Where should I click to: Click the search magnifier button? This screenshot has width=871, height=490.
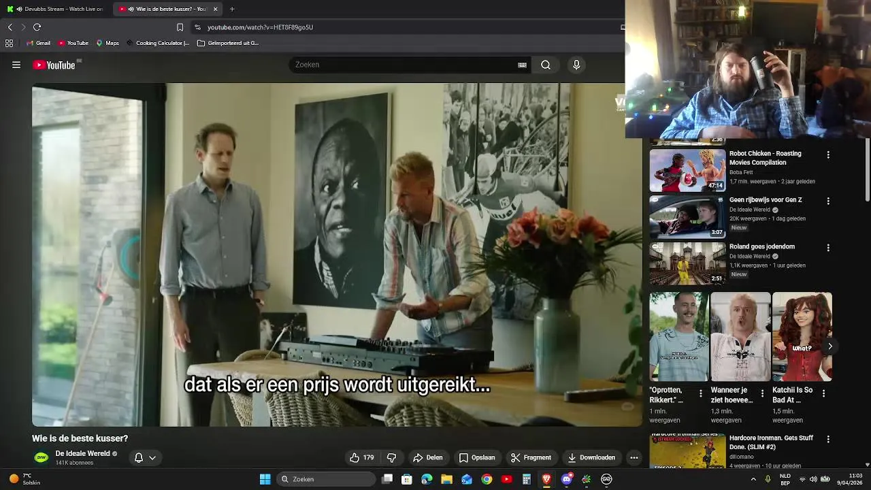(546, 65)
